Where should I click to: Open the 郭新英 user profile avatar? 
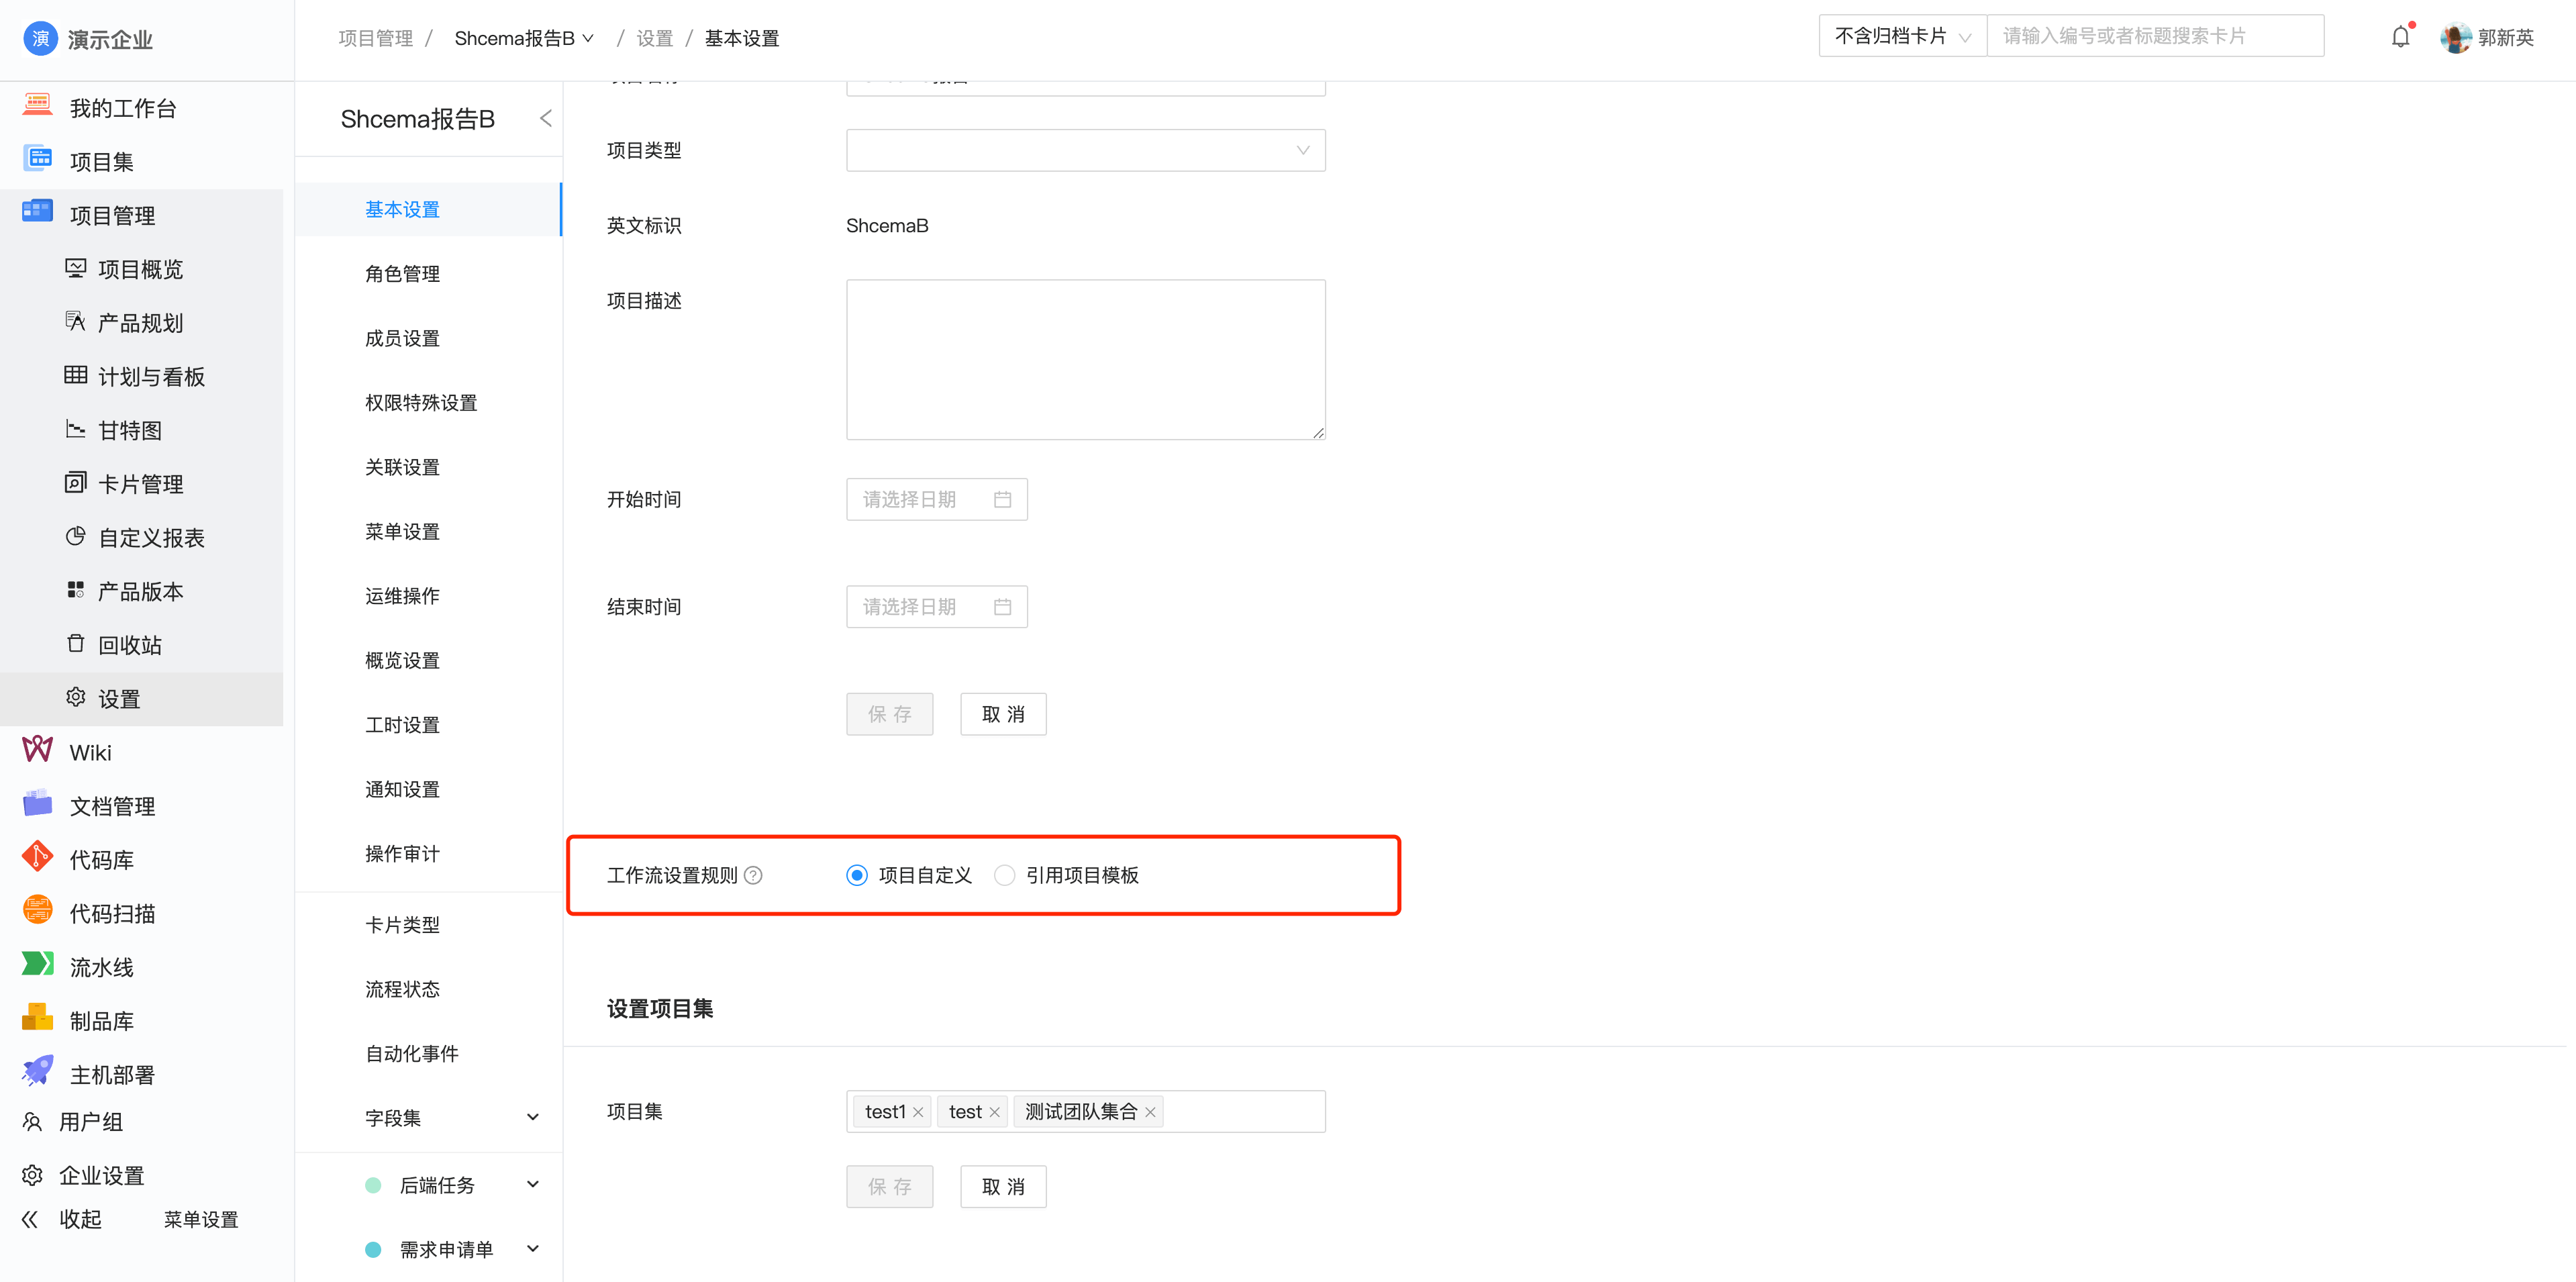click(2455, 37)
